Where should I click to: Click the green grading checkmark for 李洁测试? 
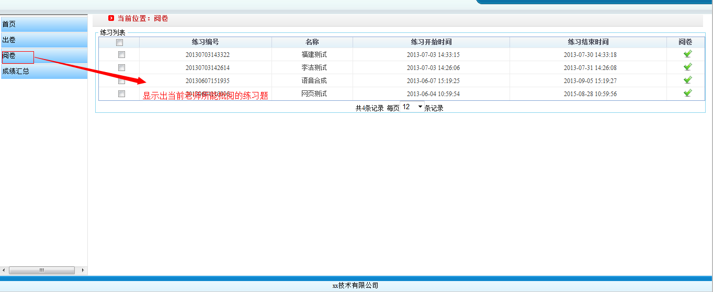click(687, 67)
